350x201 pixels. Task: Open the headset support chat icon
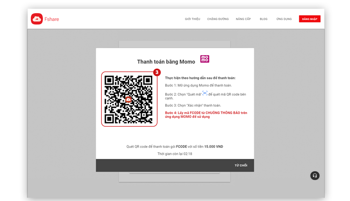point(315,175)
